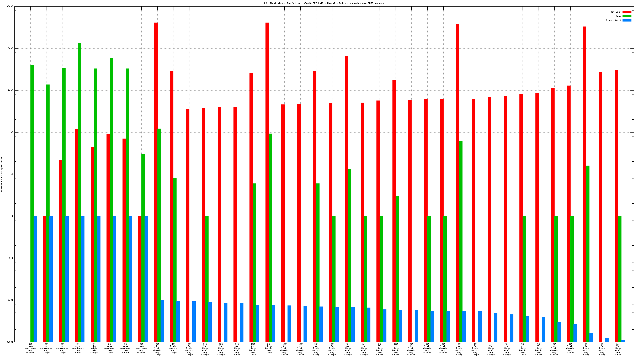Click the 5@ 2.list.dnswl.org 2 hops label
The image size is (638, 359).
coord(189,349)
